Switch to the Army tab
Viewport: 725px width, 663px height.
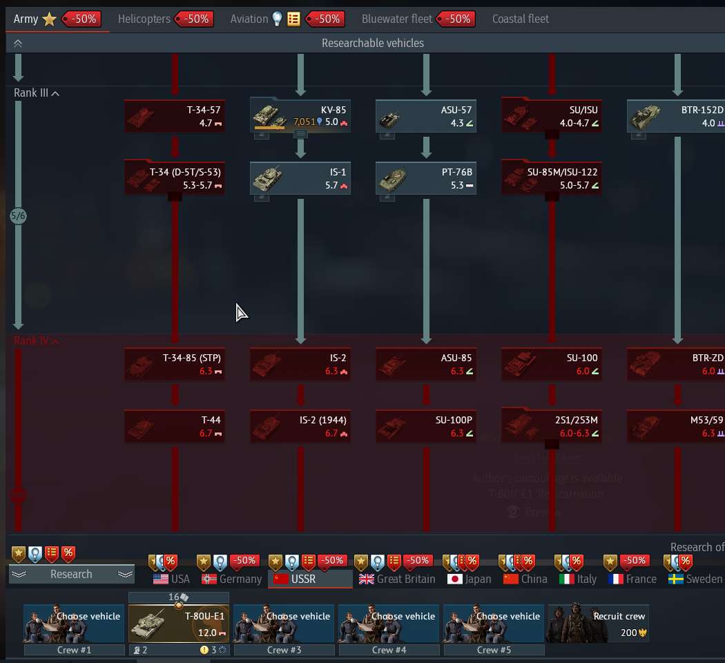pyautogui.click(x=26, y=19)
